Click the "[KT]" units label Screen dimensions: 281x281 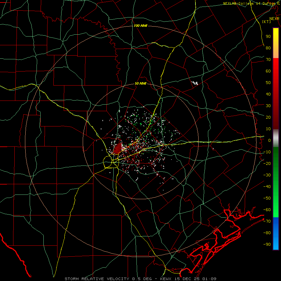pyautogui.click(x=267, y=22)
